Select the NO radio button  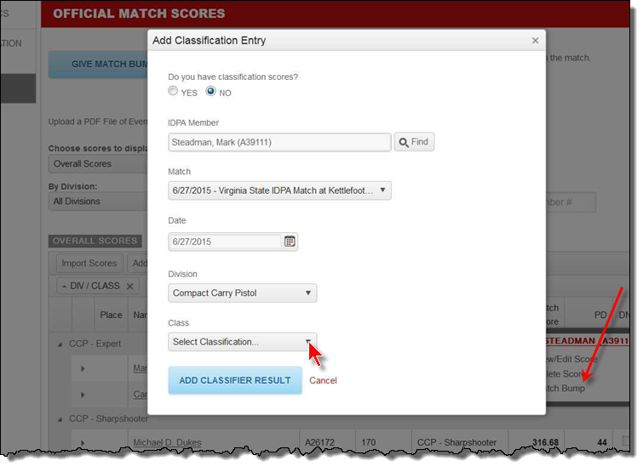[x=210, y=91]
